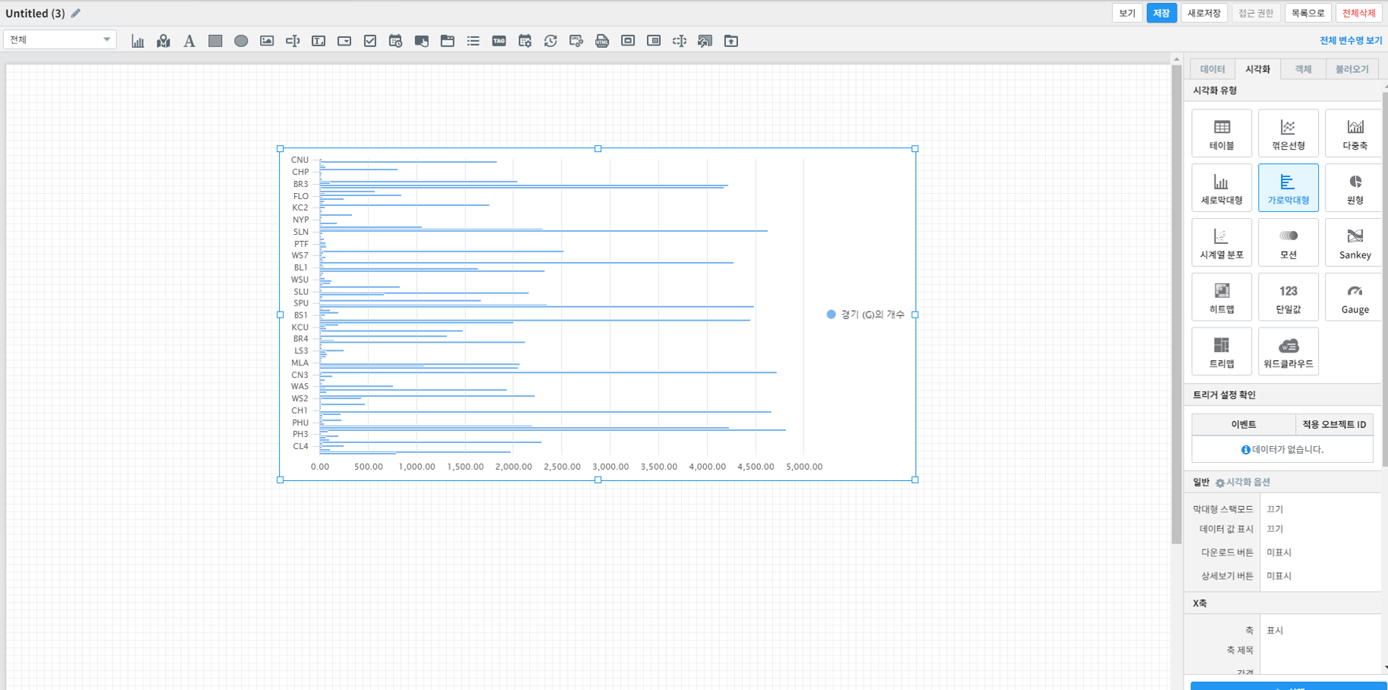The width and height of the screenshot is (1388, 690).
Task: Switch to the 불러오기 tab
Action: coord(1352,69)
